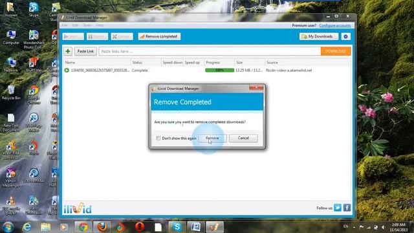Check the "Don't show this again" box
Image resolution: width=414 pixels, height=233 pixels.
[158, 138]
